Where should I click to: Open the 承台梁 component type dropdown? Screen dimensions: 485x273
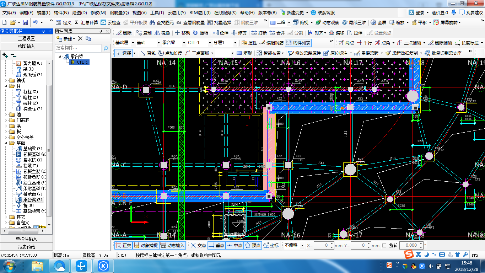point(174,43)
